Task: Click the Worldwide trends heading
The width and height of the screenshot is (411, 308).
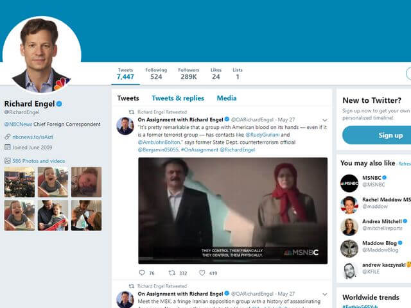Action: click(371, 298)
